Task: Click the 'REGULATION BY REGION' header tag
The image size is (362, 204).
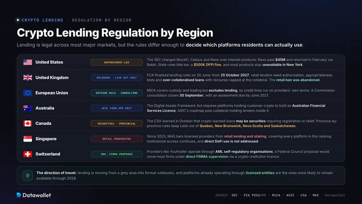Action: [101, 20]
